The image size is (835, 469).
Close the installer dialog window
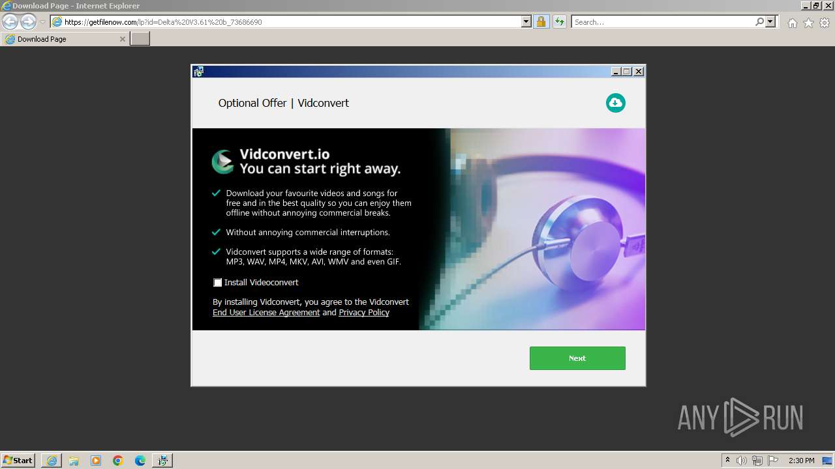pos(639,72)
